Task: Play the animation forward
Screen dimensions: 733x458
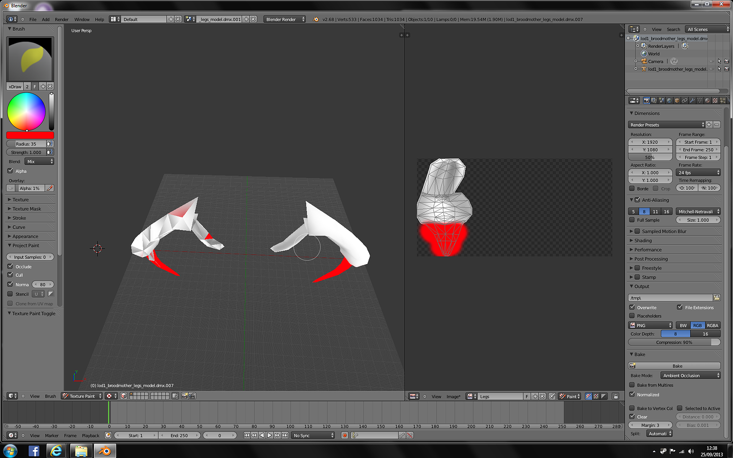Action: 269,435
